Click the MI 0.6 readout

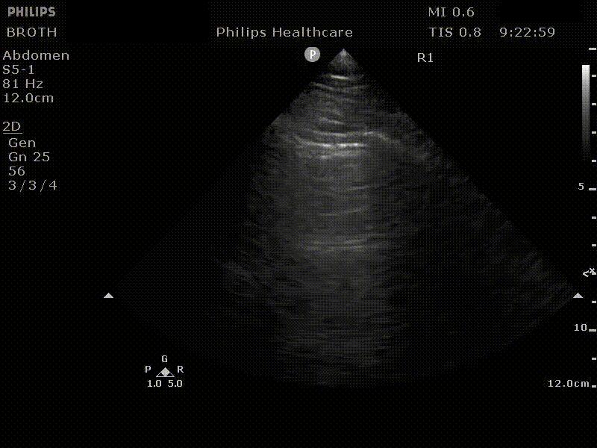pos(451,13)
